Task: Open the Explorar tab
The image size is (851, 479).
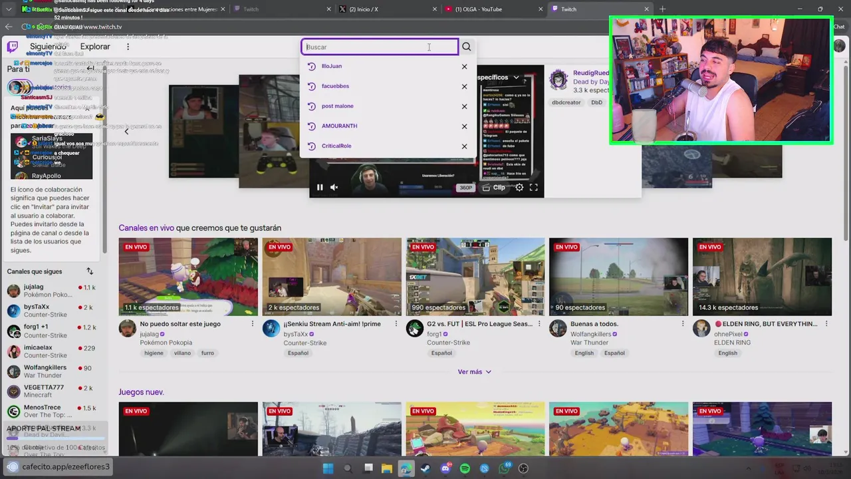Action: 95,47
